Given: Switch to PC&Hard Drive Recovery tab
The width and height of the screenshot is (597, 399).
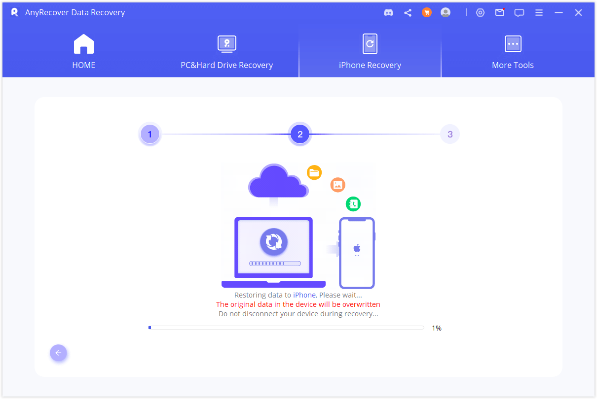Looking at the screenshot, I should click(x=226, y=52).
